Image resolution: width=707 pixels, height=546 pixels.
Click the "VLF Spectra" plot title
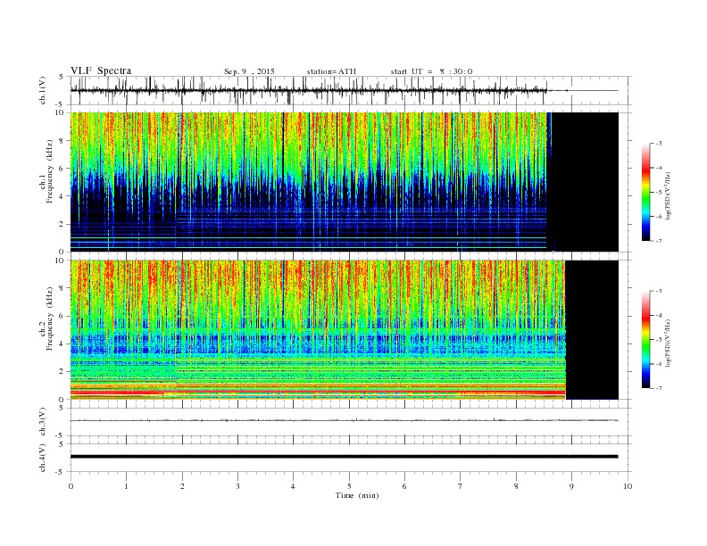click(x=101, y=70)
